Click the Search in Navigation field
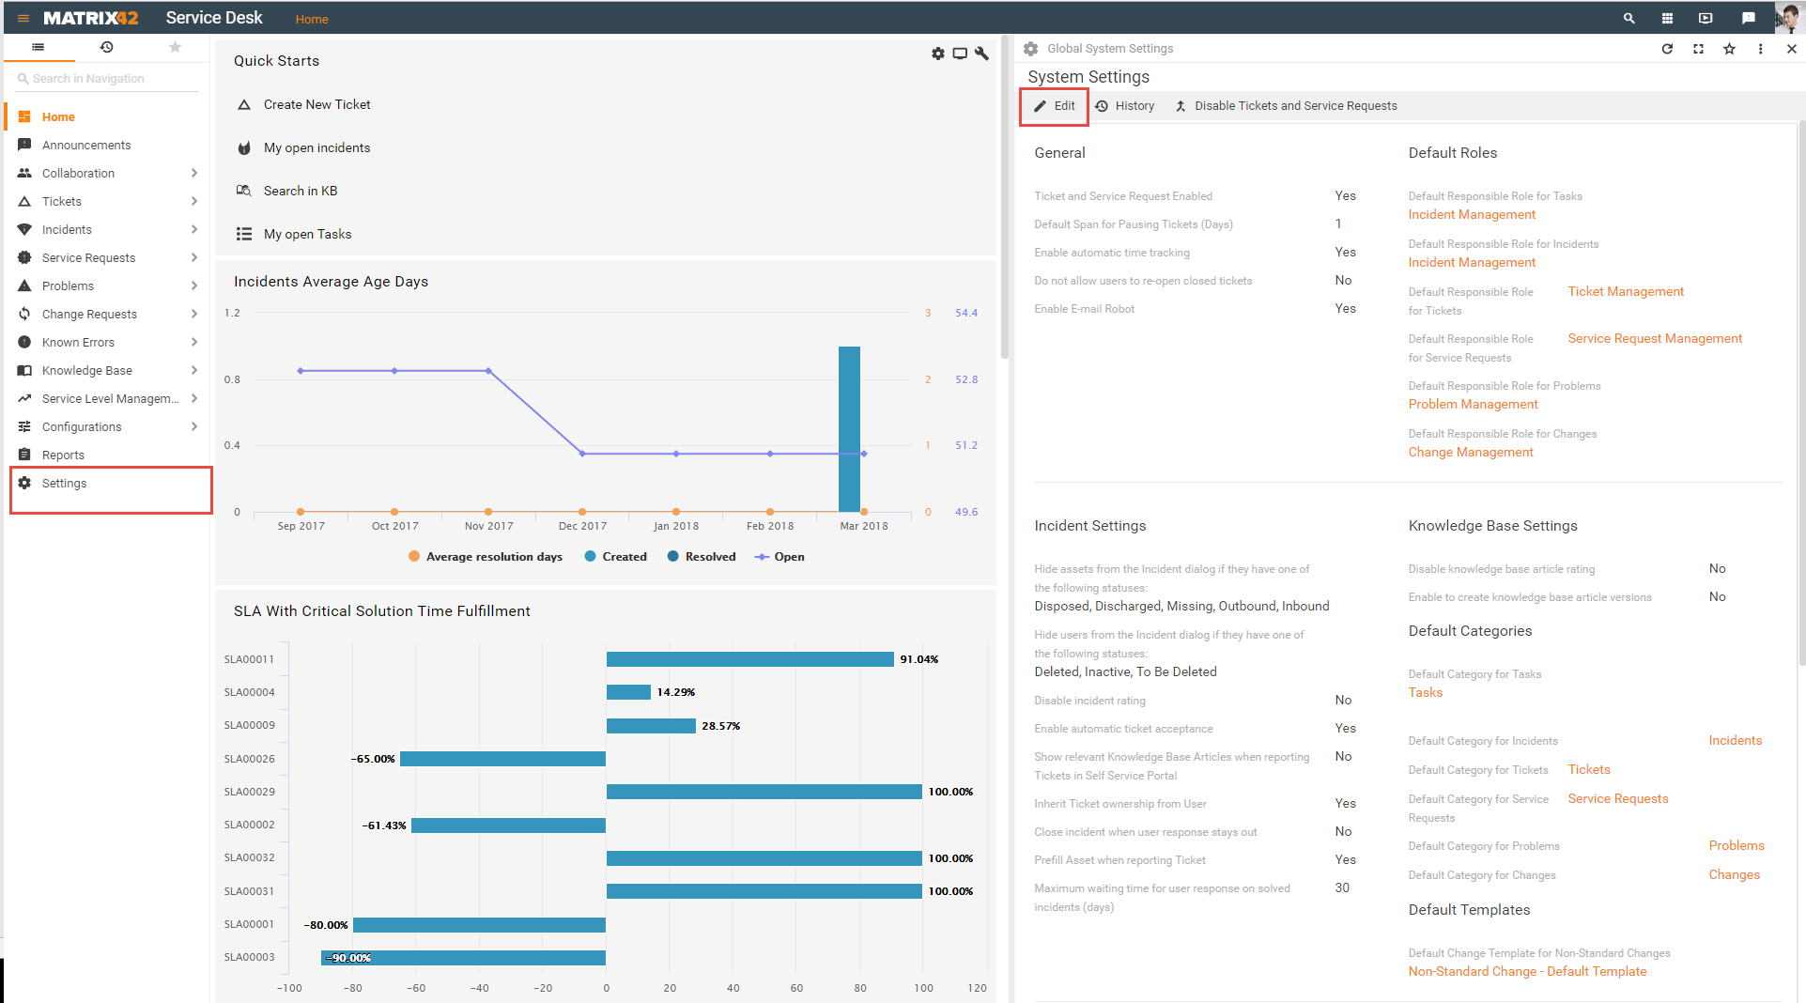Screen dimensions: 1806x1003 108,79
